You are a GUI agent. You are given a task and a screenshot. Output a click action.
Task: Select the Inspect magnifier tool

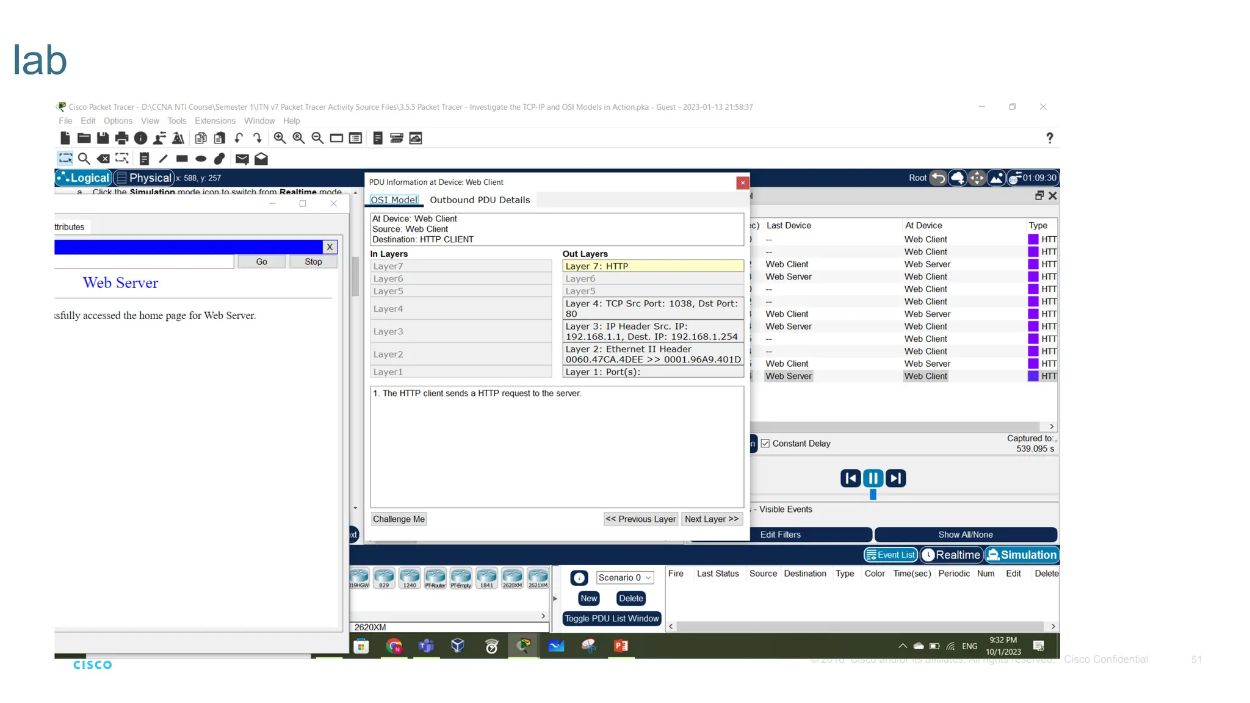click(84, 159)
